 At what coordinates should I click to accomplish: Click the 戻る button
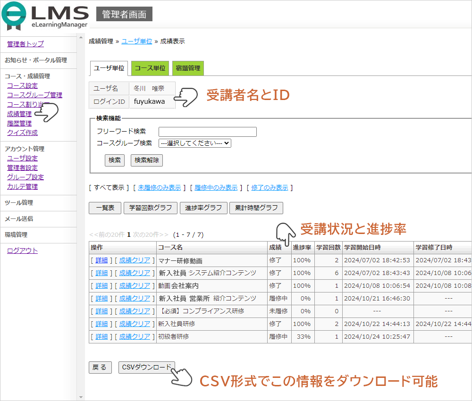click(x=100, y=368)
